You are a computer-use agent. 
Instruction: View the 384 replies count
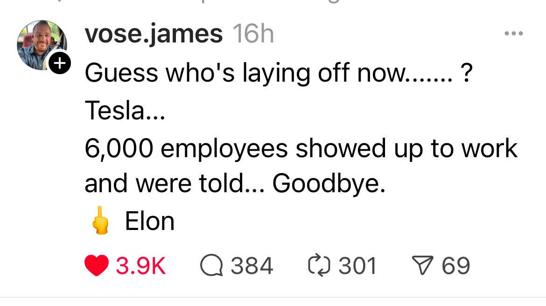pos(252,266)
